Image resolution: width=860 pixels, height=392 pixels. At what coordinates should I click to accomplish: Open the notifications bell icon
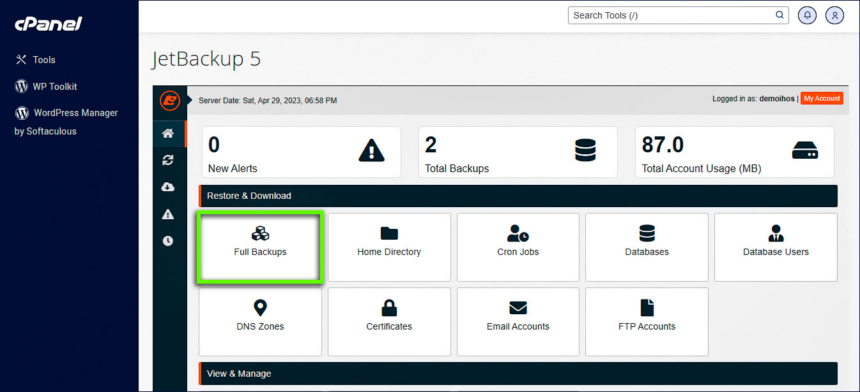click(x=808, y=15)
